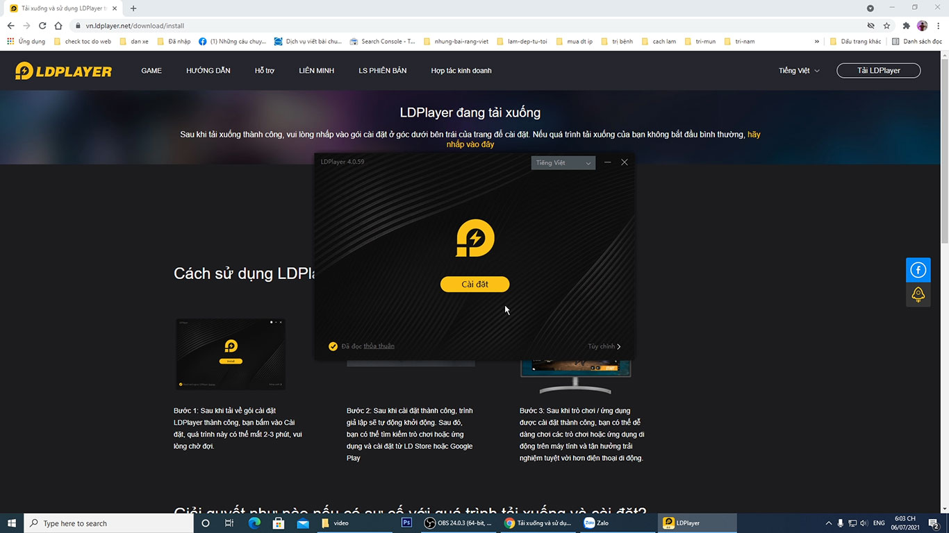The image size is (949, 533).
Task: Toggle the volume icon in the system tray
Action: pos(864,523)
